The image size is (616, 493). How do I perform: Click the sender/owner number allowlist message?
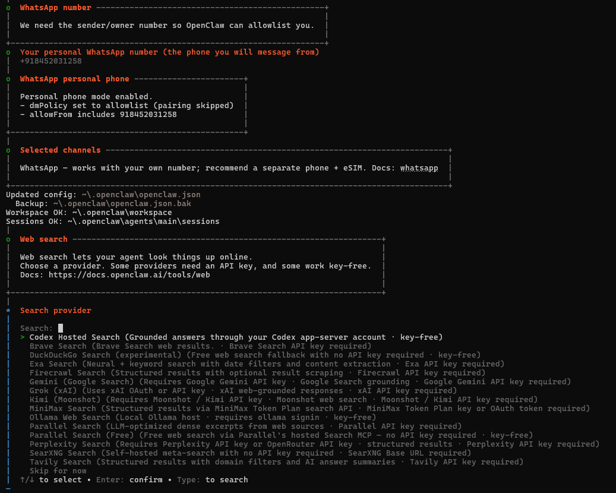click(x=168, y=26)
